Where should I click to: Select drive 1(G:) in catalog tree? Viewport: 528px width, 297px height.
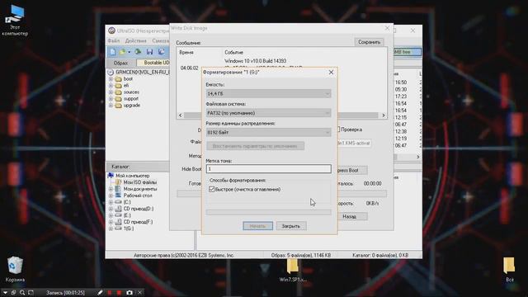[129, 229]
